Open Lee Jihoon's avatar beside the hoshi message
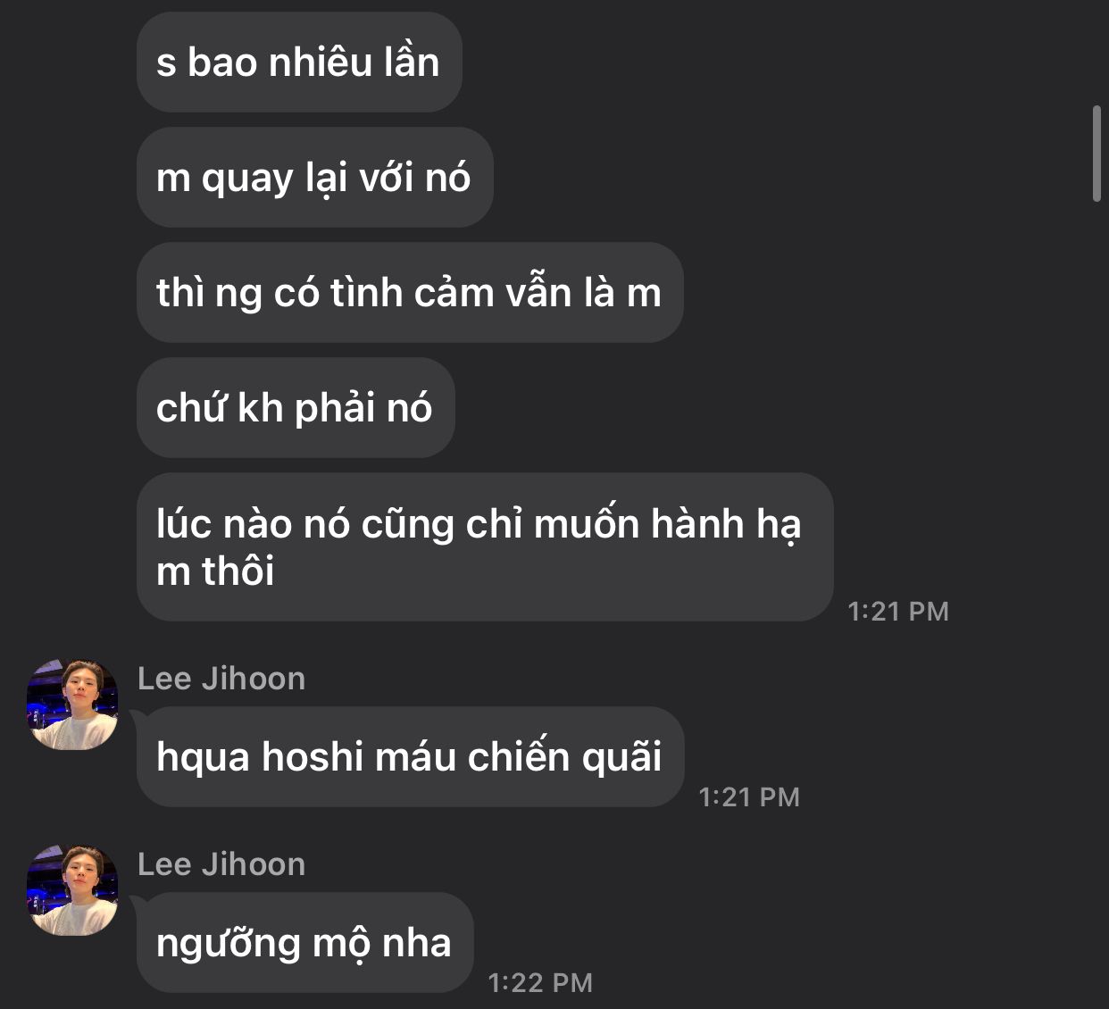 coord(72,705)
